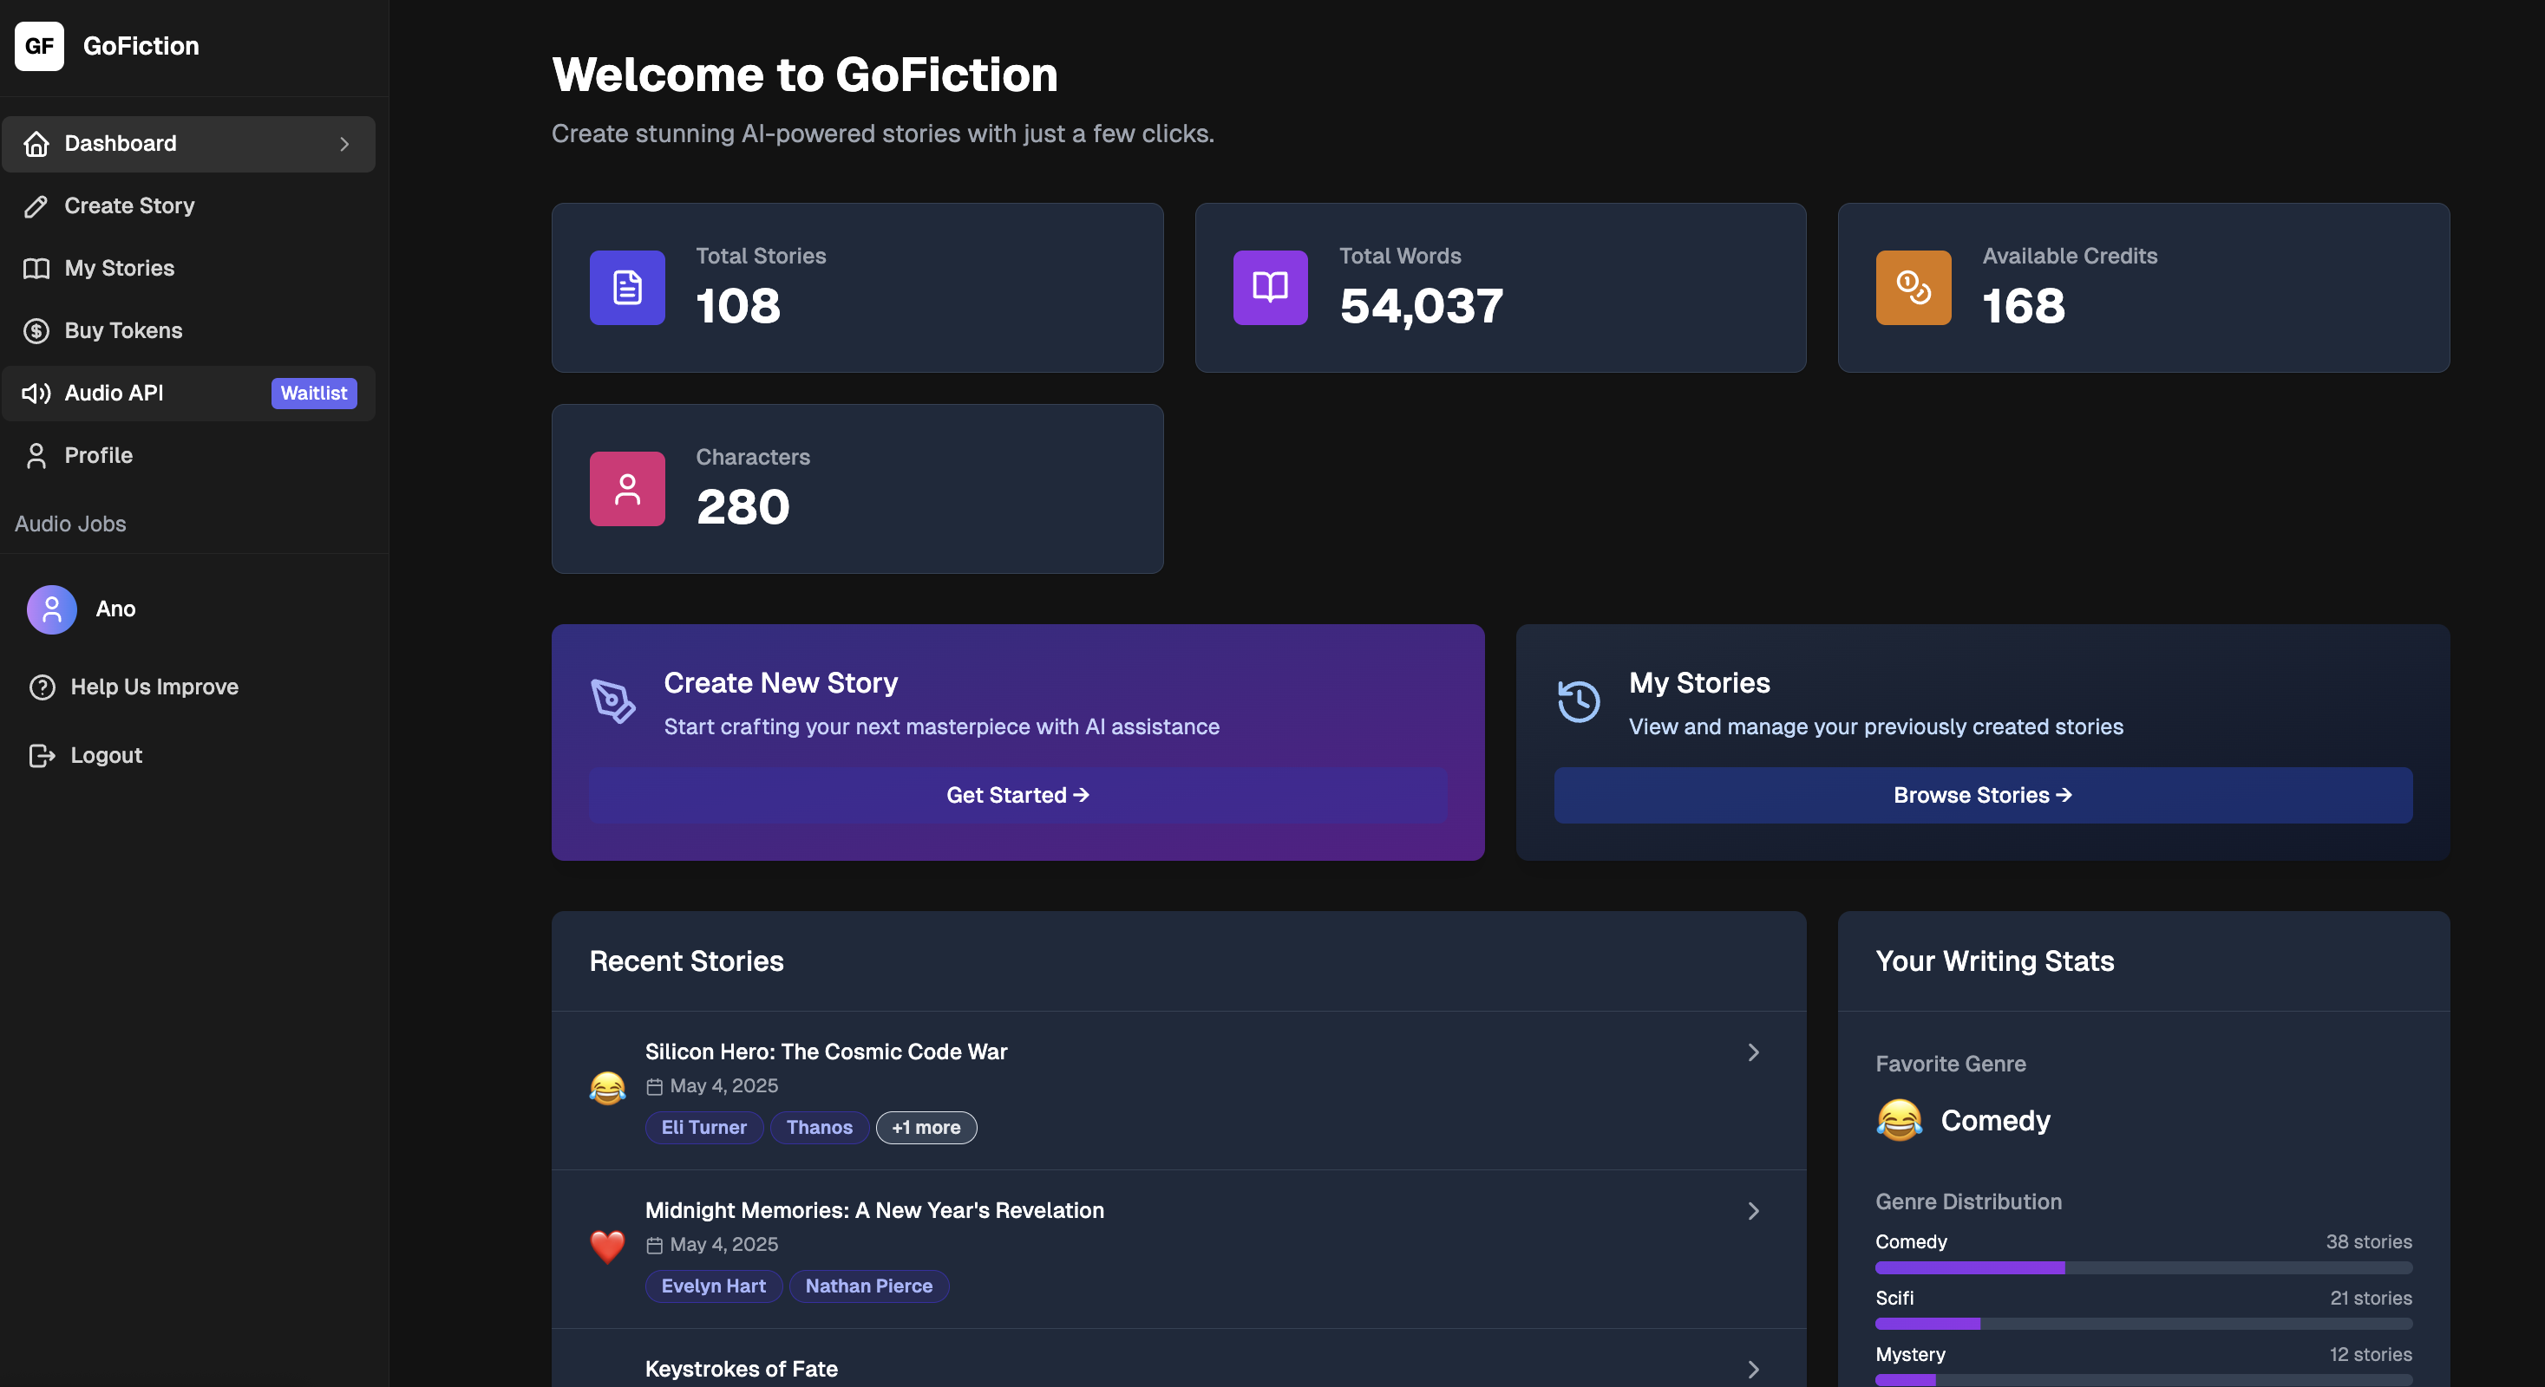Screen dimensions: 2545x1387
Task: Go to Create Story in sidebar
Action: (128, 205)
